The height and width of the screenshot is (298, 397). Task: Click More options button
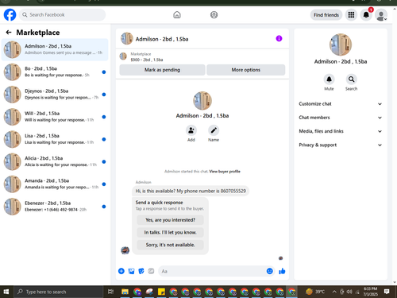tap(246, 70)
